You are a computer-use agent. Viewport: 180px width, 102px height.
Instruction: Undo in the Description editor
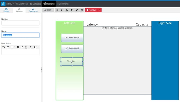click(x=3, y=47)
